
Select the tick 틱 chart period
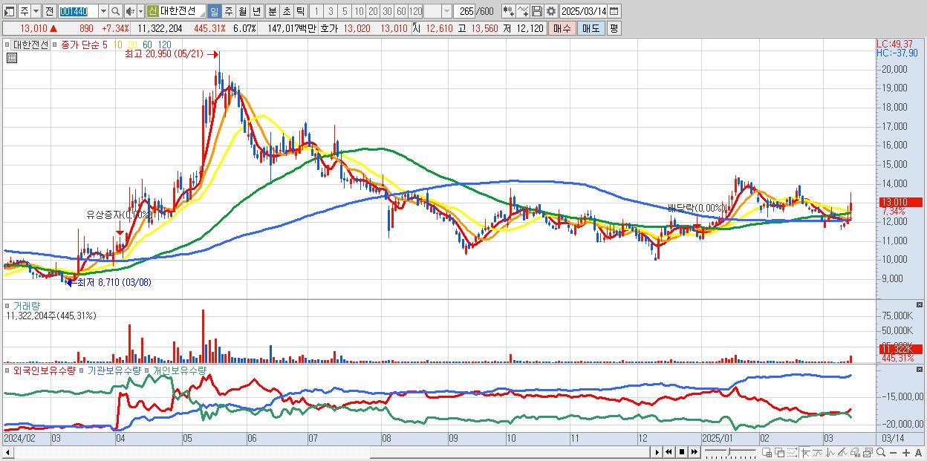point(300,11)
